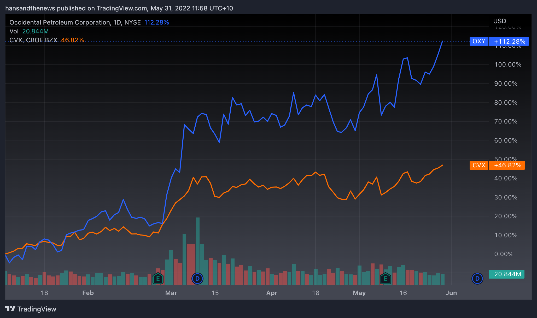Click the Feb label on the time axis
Screen dimensions: 537x318
[x=88, y=293]
